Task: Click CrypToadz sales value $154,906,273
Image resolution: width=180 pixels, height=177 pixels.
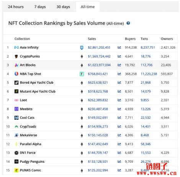Action: tap(98, 126)
